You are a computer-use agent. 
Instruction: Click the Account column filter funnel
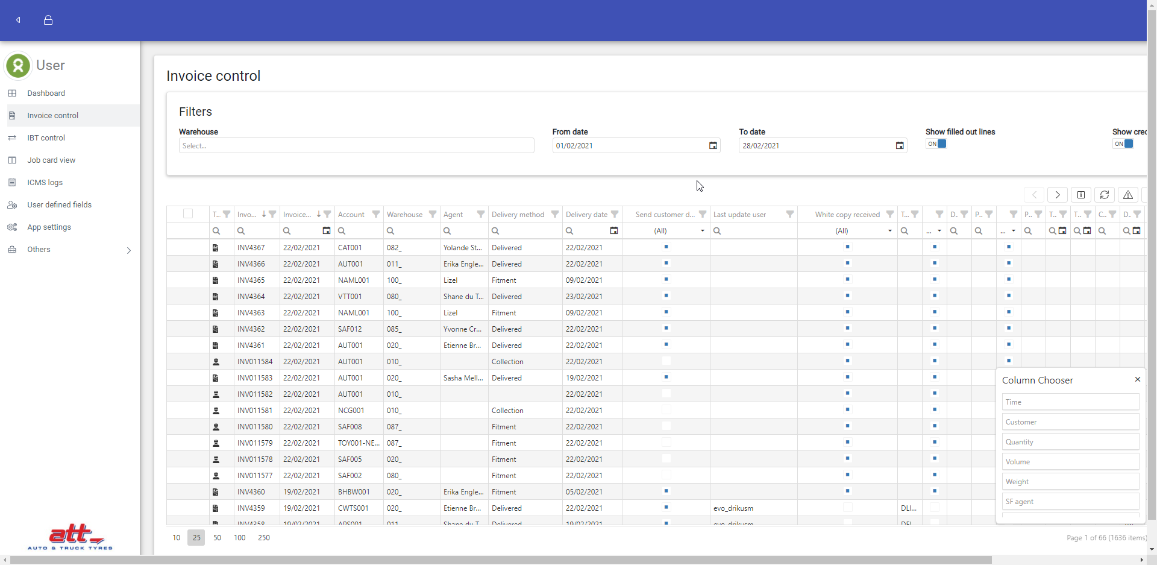point(376,215)
